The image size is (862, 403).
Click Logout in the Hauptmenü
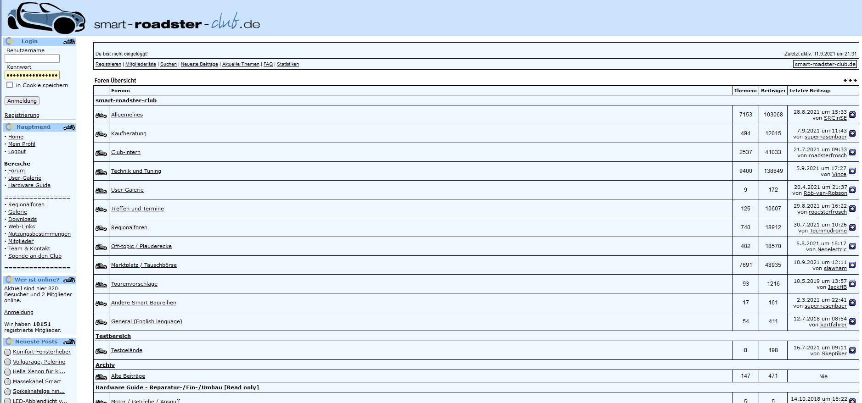click(x=17, y=151)
